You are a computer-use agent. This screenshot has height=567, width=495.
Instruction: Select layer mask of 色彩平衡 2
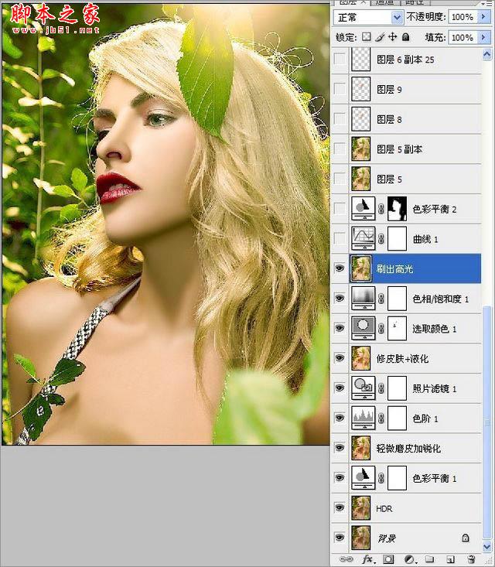click(397, 209)
